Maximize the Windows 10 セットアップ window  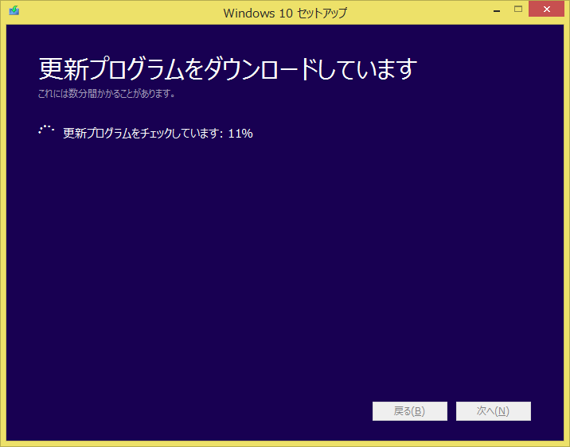[518, 10]
